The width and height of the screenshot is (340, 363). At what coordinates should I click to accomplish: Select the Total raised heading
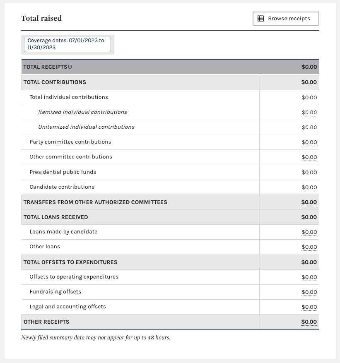click(x=41, y=18)
